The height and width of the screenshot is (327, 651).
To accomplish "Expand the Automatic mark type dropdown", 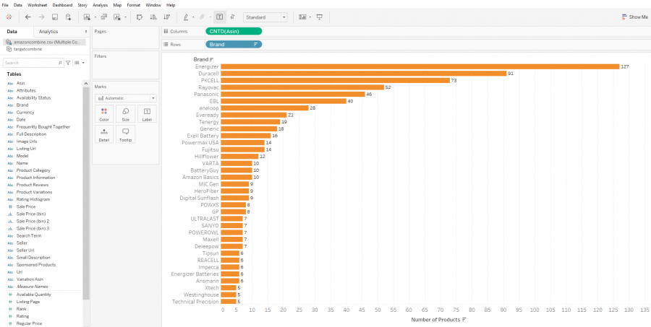I will [126, 97].
